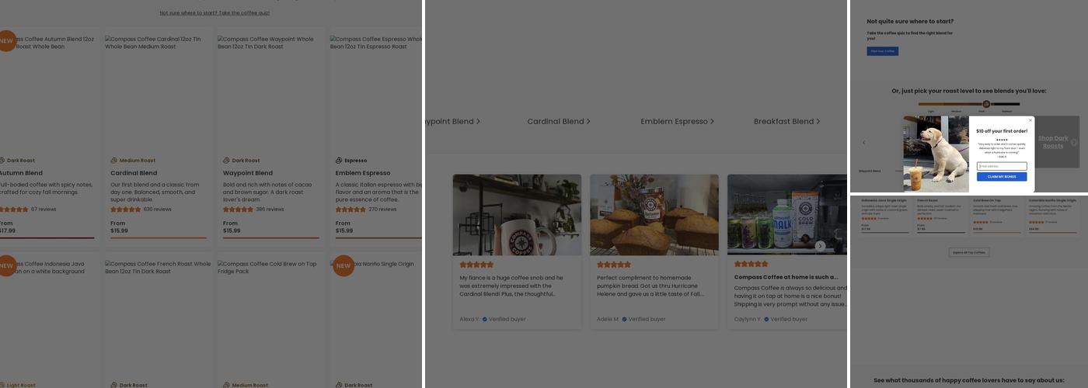Click the star rating on Cardinal Blend
The image size is (1088, 388).
pos(126,210)
